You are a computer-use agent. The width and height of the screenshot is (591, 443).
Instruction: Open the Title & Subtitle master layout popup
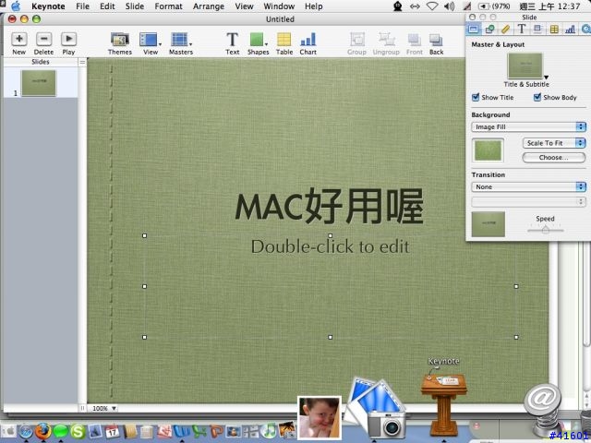526,66
